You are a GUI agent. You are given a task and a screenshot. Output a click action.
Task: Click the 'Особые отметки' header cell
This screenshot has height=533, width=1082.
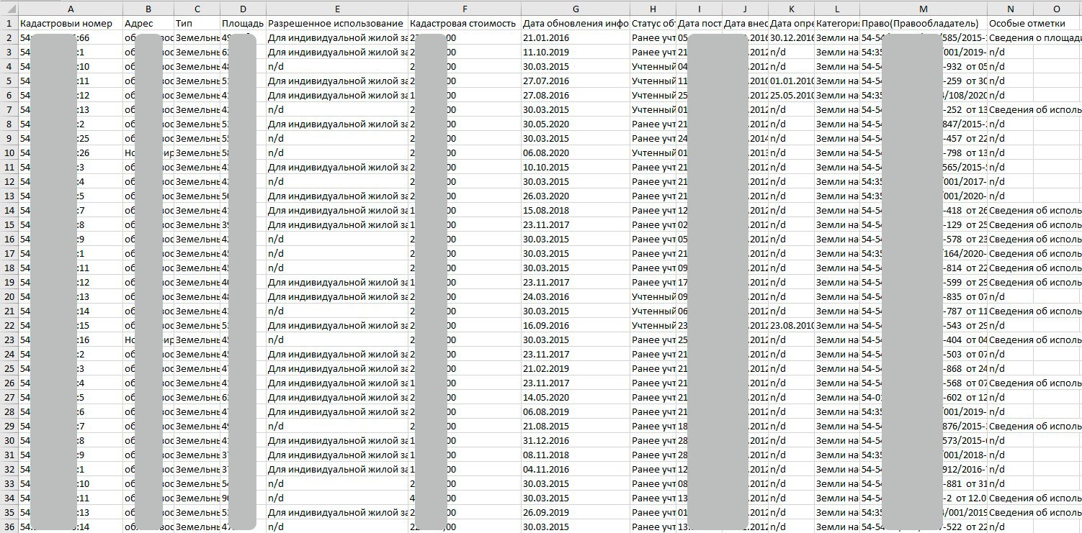coord(1010,23)
